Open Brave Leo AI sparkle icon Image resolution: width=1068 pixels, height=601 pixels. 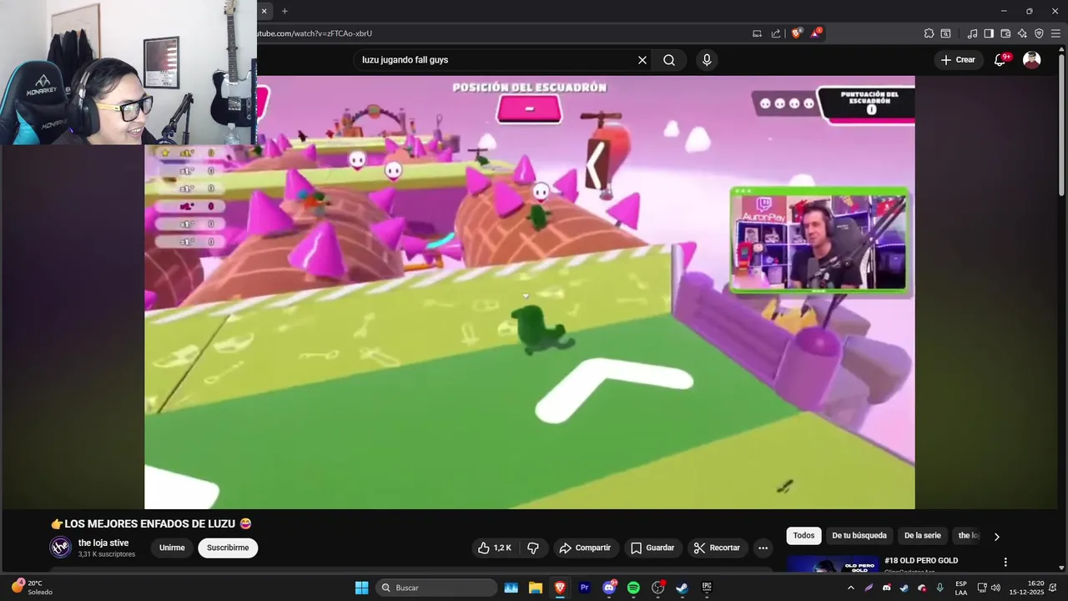pos(1022,33)
